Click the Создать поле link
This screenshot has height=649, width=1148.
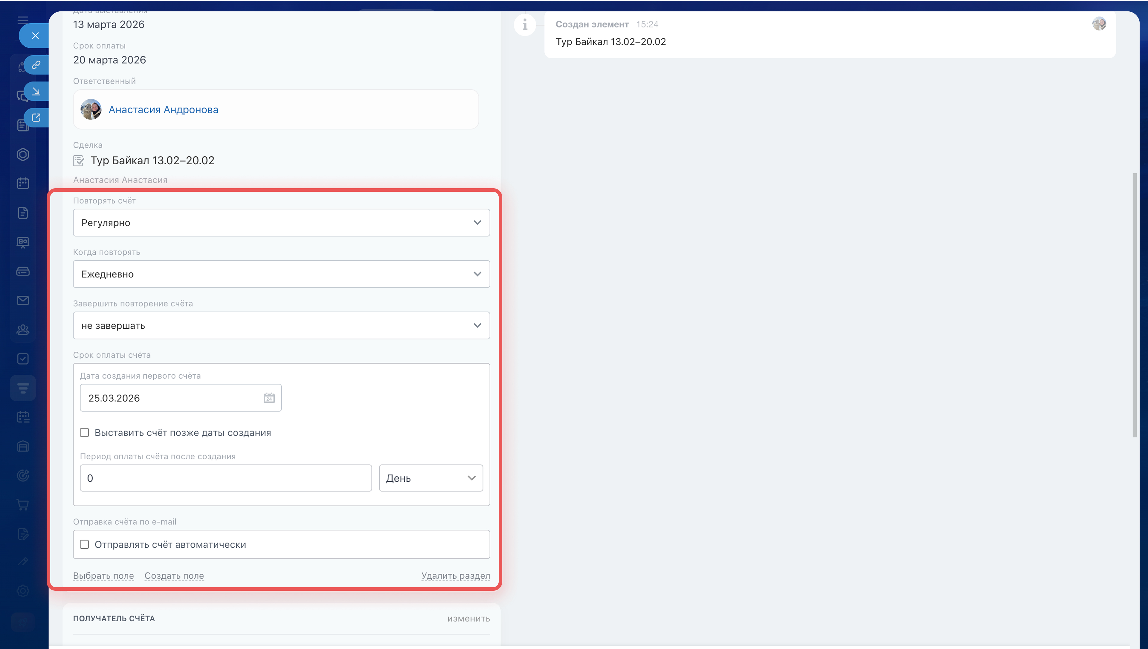click(174, 576)
